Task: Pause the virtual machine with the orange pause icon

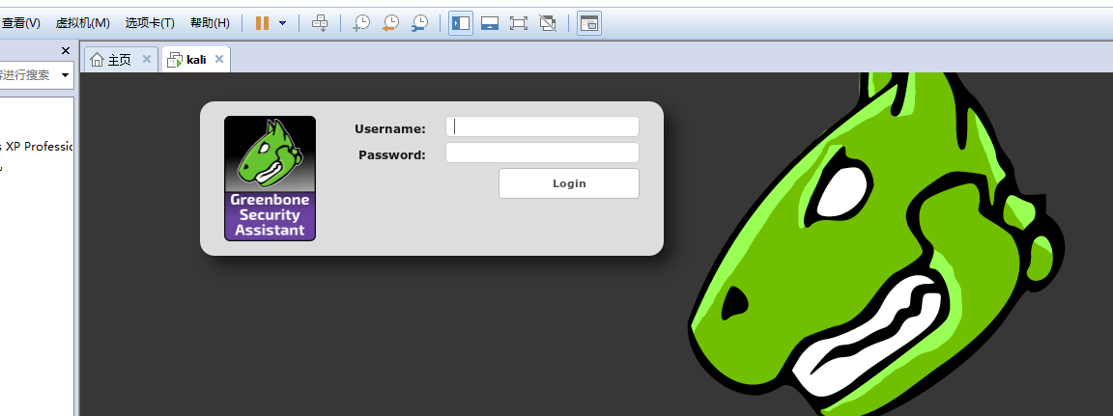Action: point(262,23)
